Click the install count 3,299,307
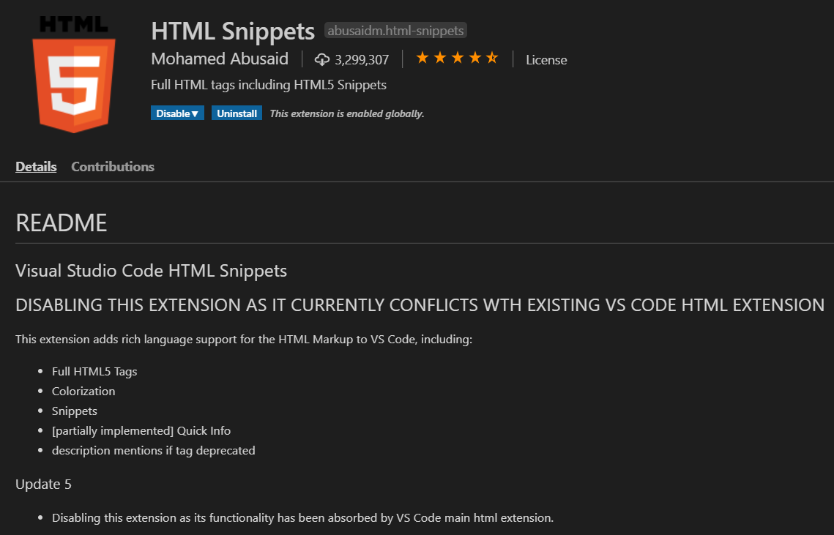The height and width of the screenshot is (535, 834). point(362,60)
